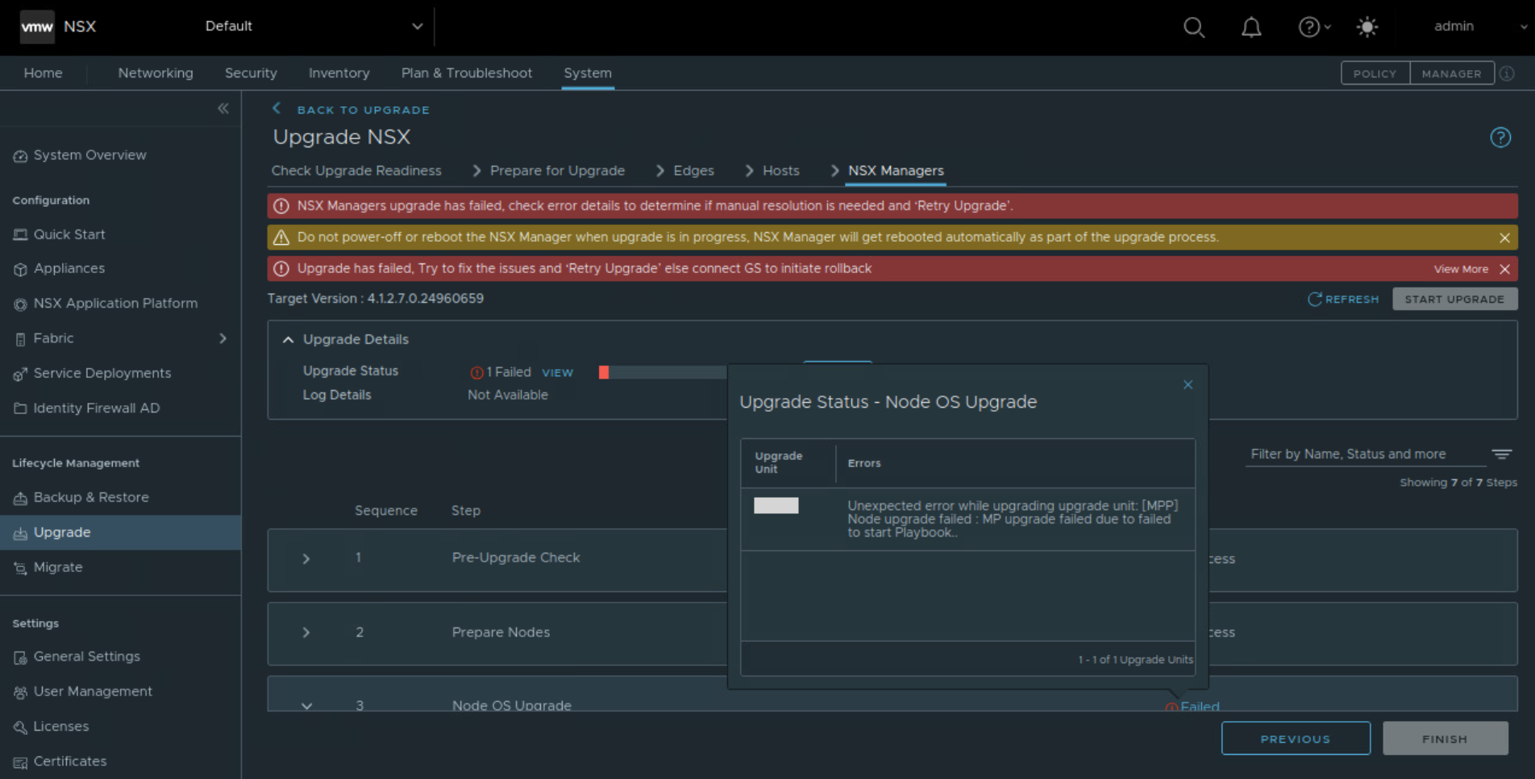Expand the Prepare Nodes step row
This screenshot has height=779, width=1535.
tap(306, 632)
